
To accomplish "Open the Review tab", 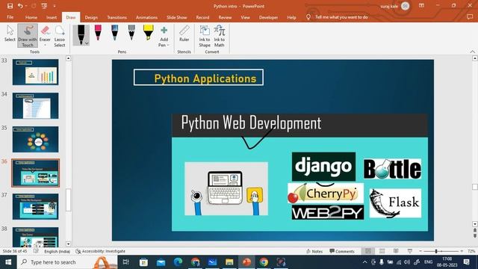I will point(225,17).
